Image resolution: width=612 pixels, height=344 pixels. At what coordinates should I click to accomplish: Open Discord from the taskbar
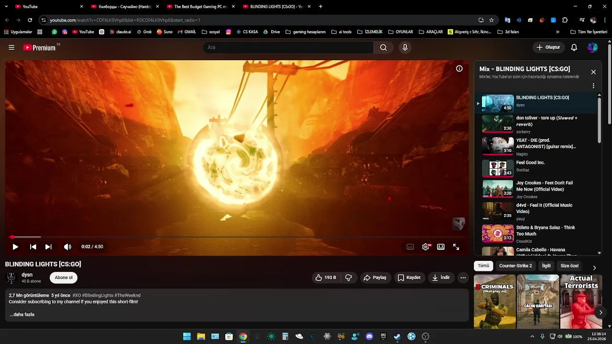(x=369, y=336)
